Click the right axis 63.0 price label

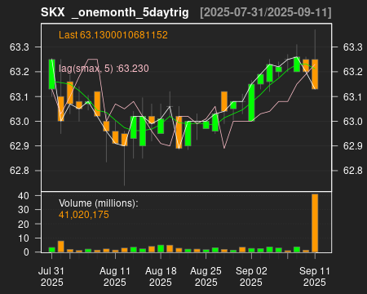point(352,122)
